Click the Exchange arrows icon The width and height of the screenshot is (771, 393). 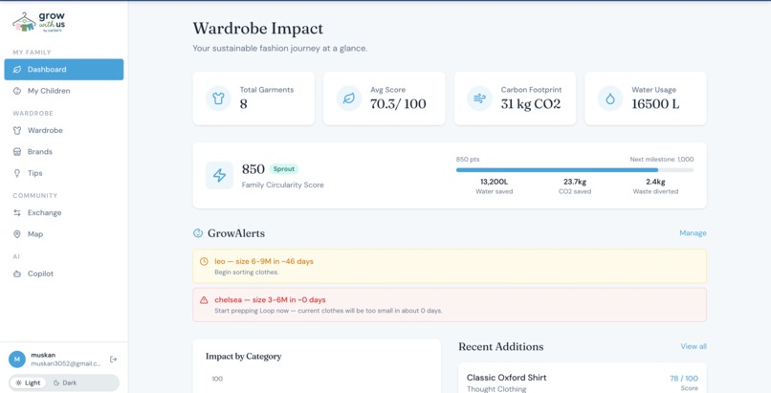[x=17, y=212]
